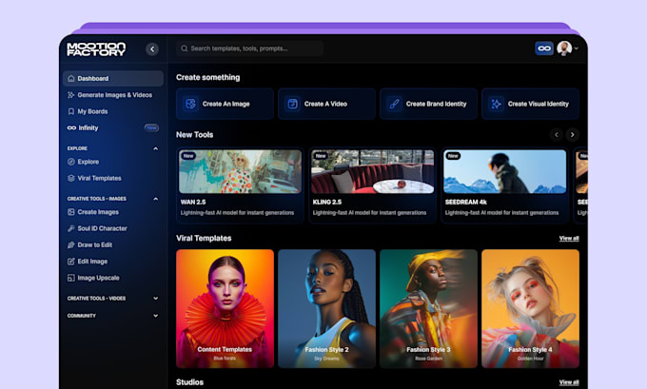Click the Create An Image icon
Viewport: 647px width, 389px height.
(190, 104)
